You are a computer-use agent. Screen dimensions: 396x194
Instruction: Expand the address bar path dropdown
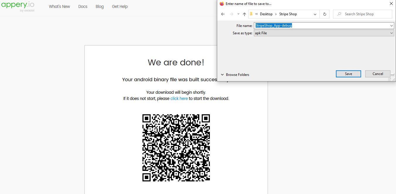(x=315, y=14)
